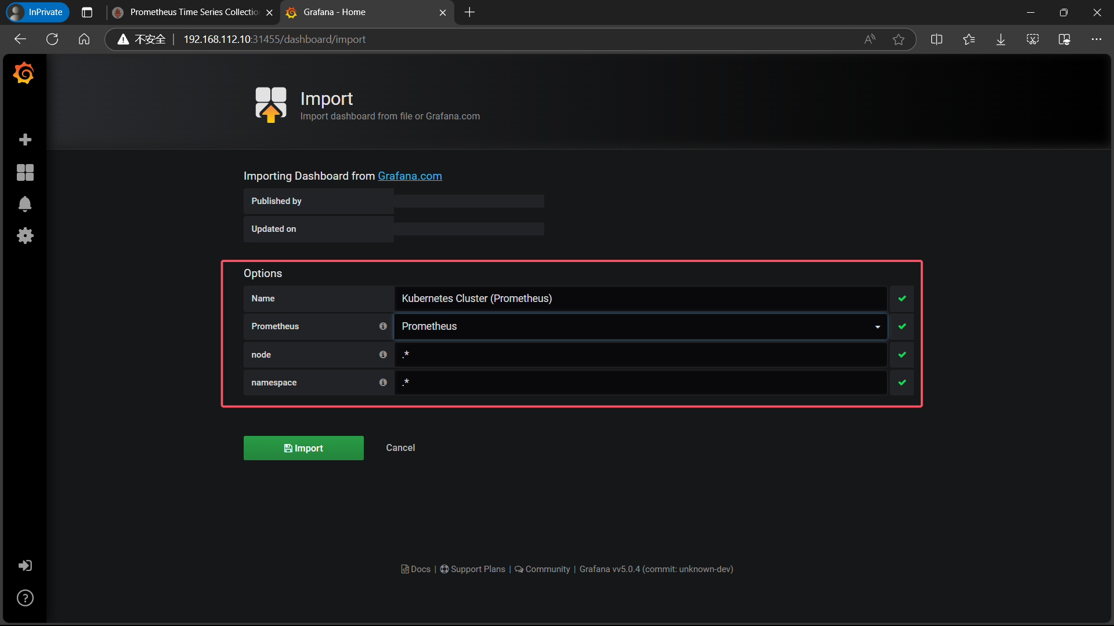Open the Dashboards grid icon

[25, 172]
